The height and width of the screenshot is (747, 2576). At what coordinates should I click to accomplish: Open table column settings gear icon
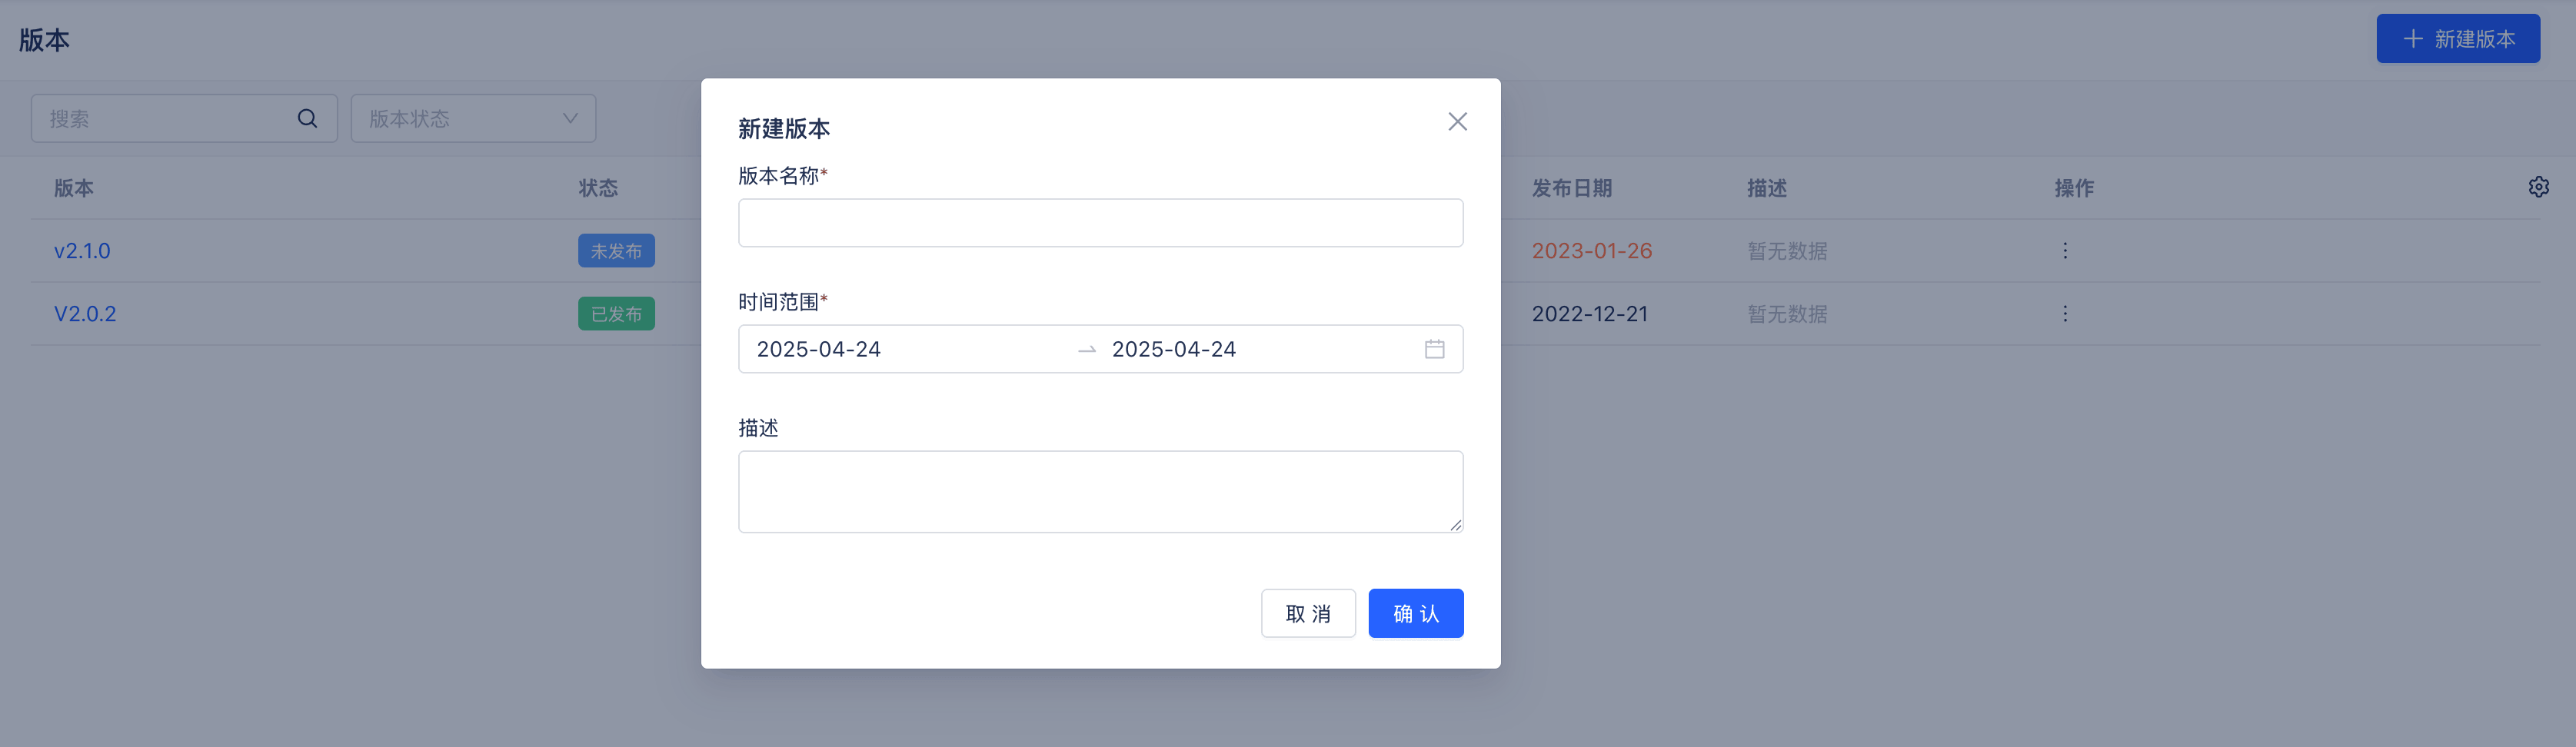pos(2538,187)
